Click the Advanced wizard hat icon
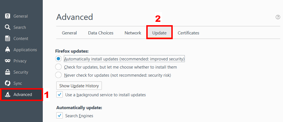Viewport: 283px width, 122px height. coord(8,95)
